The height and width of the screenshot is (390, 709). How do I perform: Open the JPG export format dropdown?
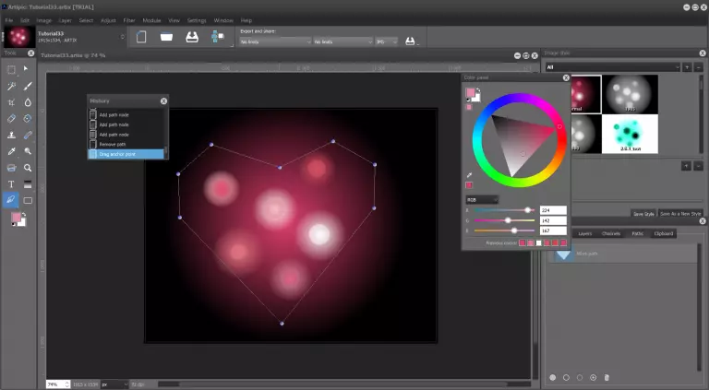coord(386,41)
